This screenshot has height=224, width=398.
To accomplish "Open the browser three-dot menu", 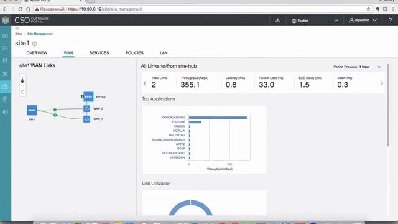I will click(x=393, y=9).
